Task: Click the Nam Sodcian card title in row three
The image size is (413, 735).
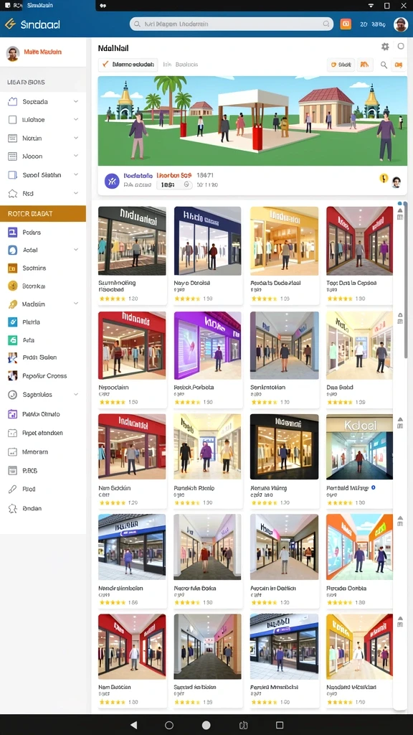Action: pos(114,488)
